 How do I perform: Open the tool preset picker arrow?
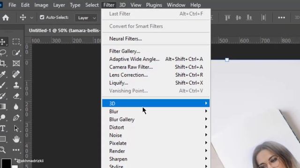tap(31, 18)
